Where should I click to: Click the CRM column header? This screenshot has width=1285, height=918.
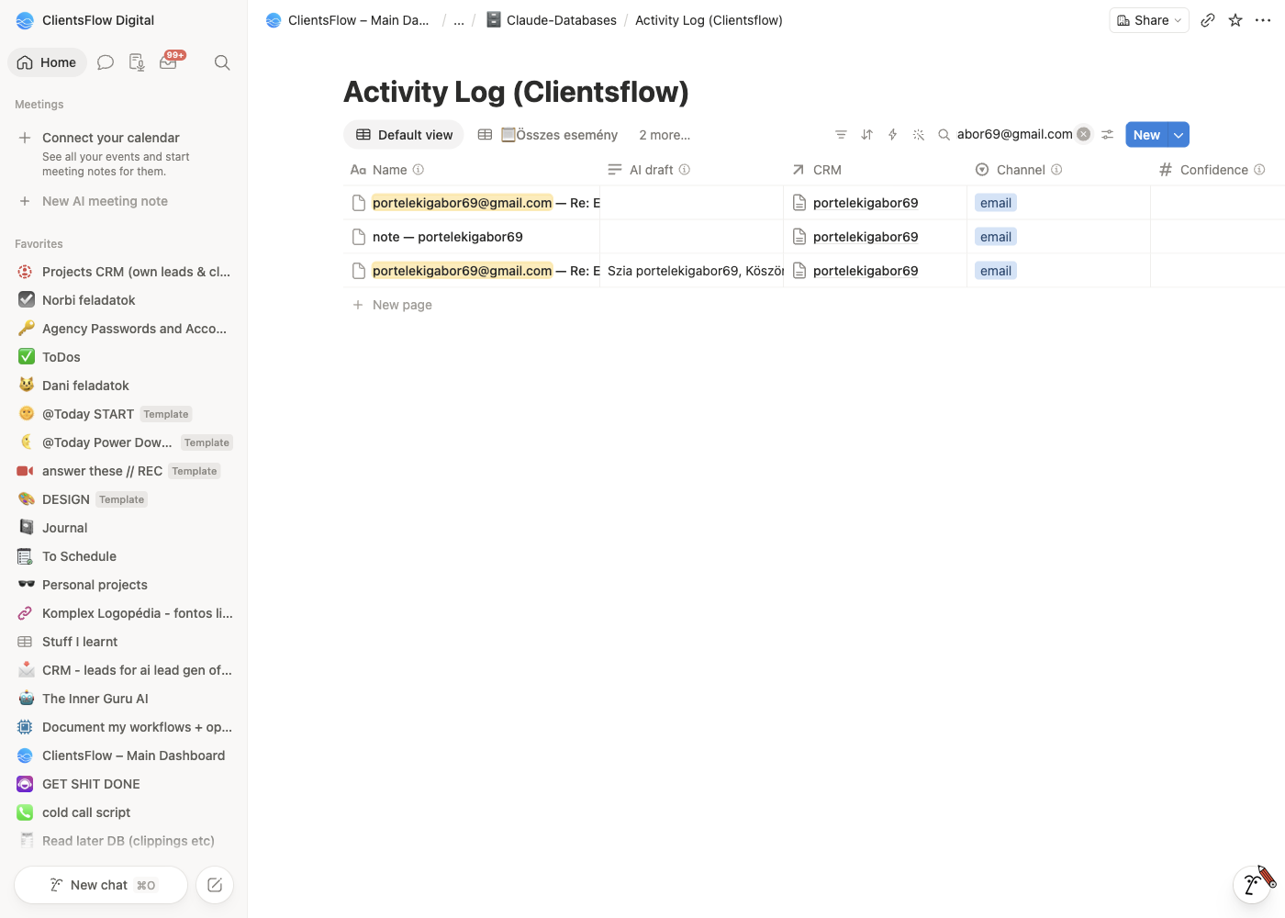click(x=876, y=170)
